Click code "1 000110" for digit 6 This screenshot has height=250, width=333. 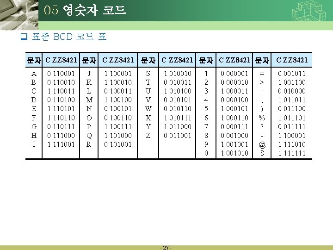pos(234,118)
